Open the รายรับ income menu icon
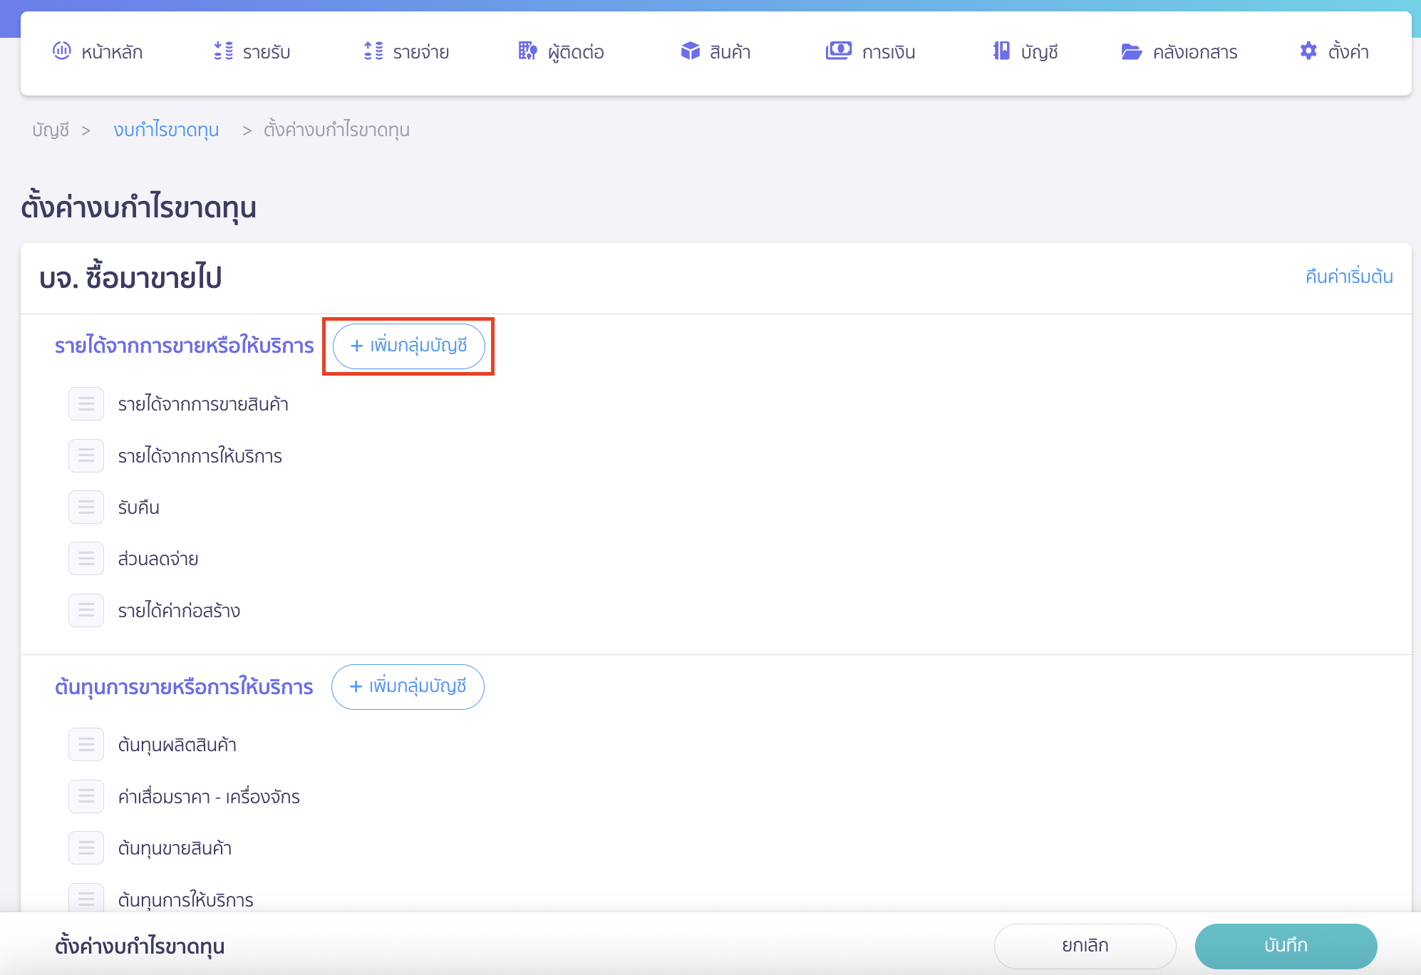 click(223, 51)
